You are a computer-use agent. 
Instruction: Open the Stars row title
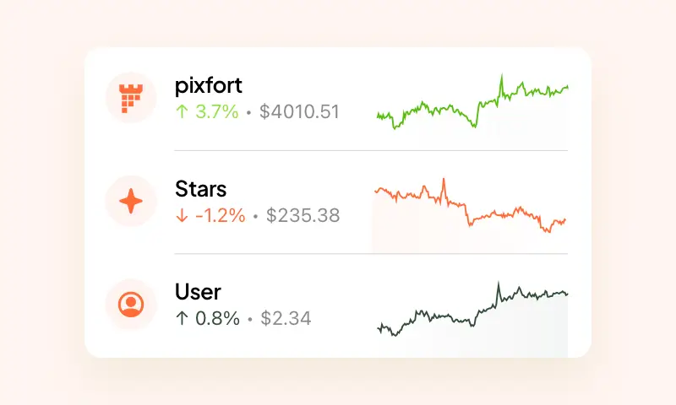(200, 189)
